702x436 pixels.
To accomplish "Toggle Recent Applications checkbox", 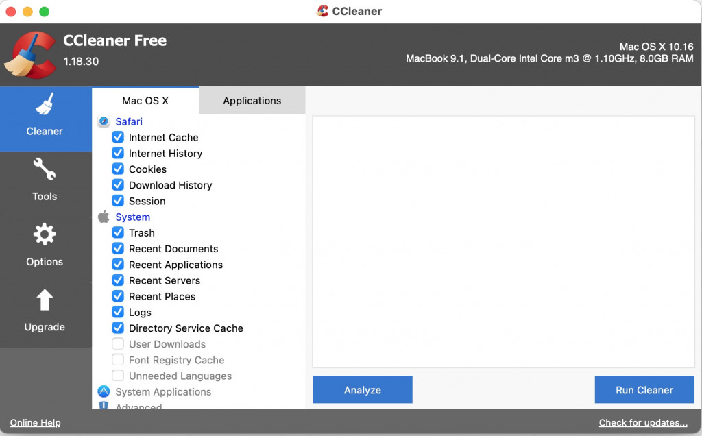I will (118, 264).
